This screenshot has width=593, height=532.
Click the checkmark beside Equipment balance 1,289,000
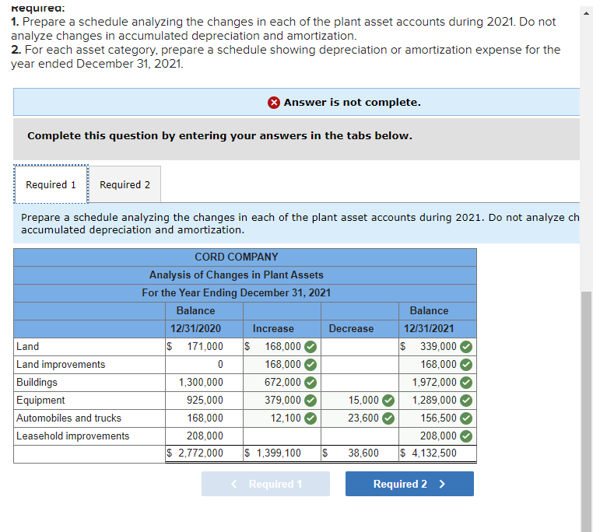[x=466, y=401]
